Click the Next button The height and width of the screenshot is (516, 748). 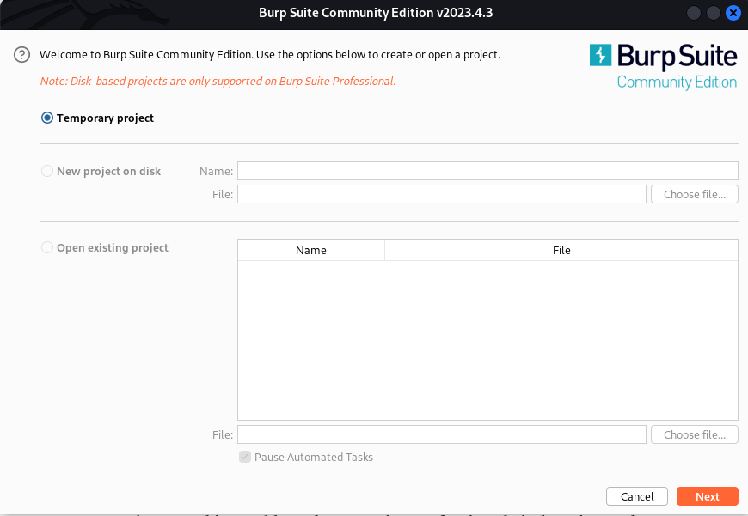click(x=707, y=496)
